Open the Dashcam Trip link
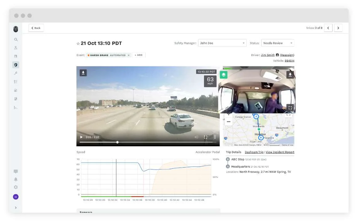 coord(254,152)
